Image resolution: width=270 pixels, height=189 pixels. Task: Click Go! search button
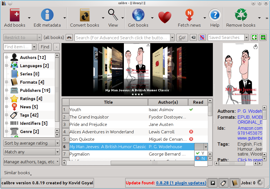click(x=182, y=38)
